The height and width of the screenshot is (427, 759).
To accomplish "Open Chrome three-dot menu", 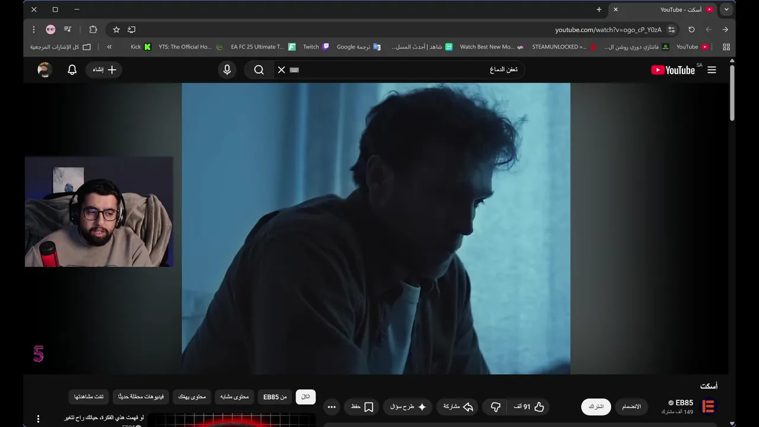I will pyautogui.click(x=34, y=30).
